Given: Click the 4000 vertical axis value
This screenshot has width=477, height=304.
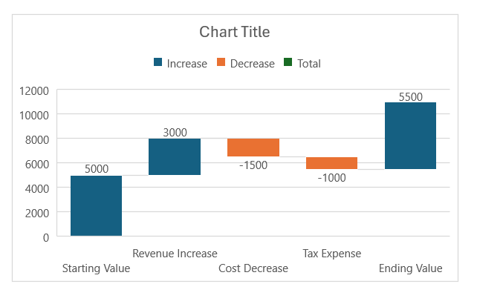Looking at the screenshot, I should click(37, 188).
